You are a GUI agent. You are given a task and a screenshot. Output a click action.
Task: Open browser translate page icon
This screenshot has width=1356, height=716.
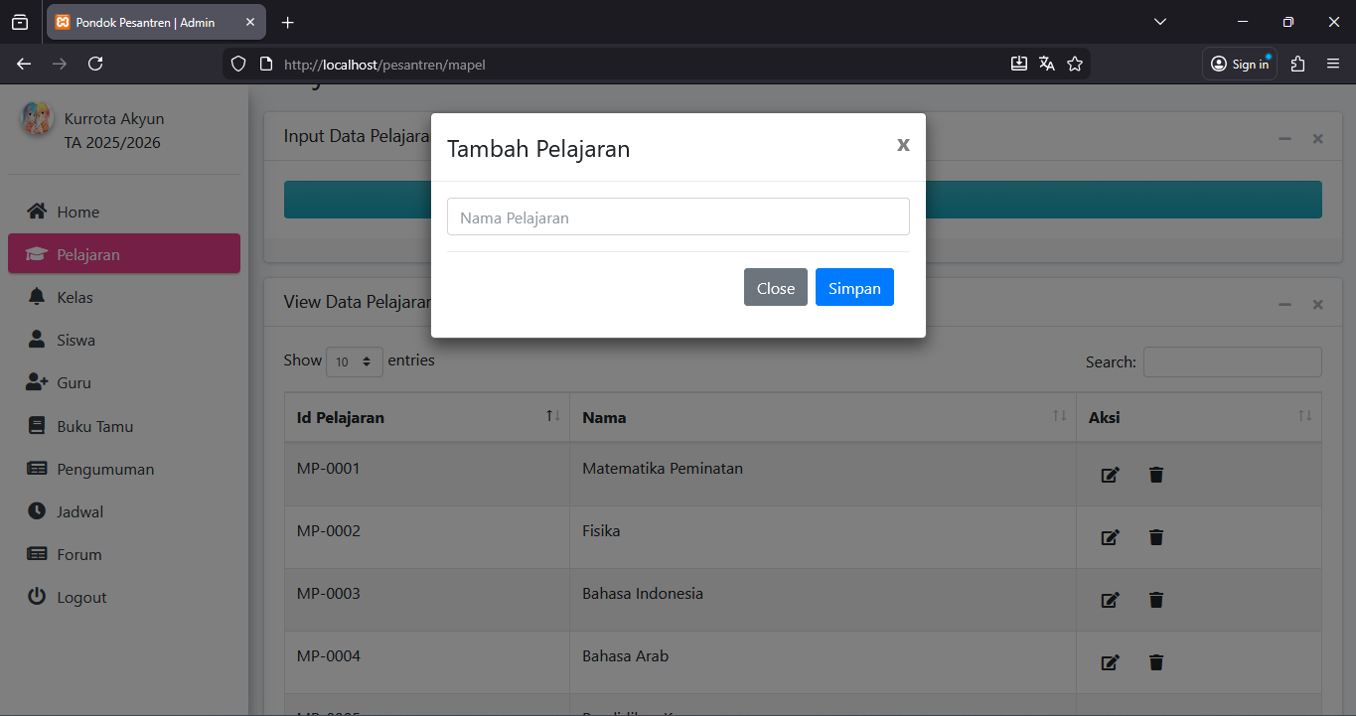[1046, 64]
